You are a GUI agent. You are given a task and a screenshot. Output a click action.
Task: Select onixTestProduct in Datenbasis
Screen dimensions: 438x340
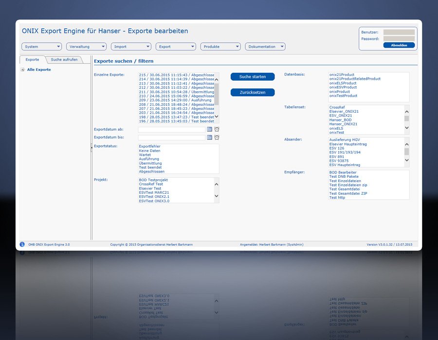[x=343, y=96]
